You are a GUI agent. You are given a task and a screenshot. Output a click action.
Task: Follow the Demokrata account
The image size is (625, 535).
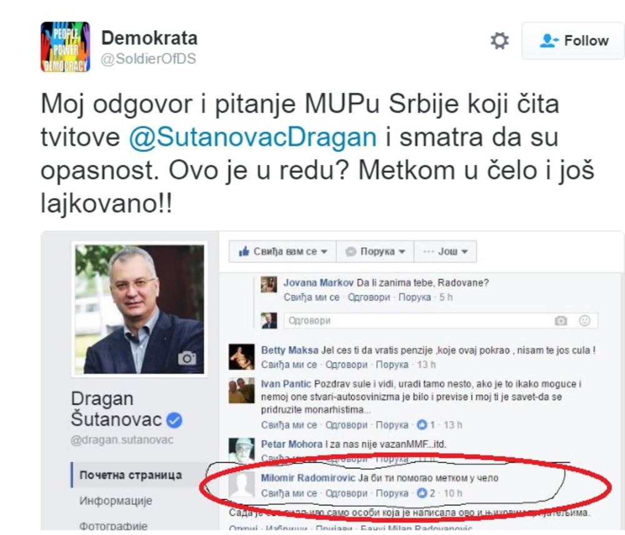573,41
